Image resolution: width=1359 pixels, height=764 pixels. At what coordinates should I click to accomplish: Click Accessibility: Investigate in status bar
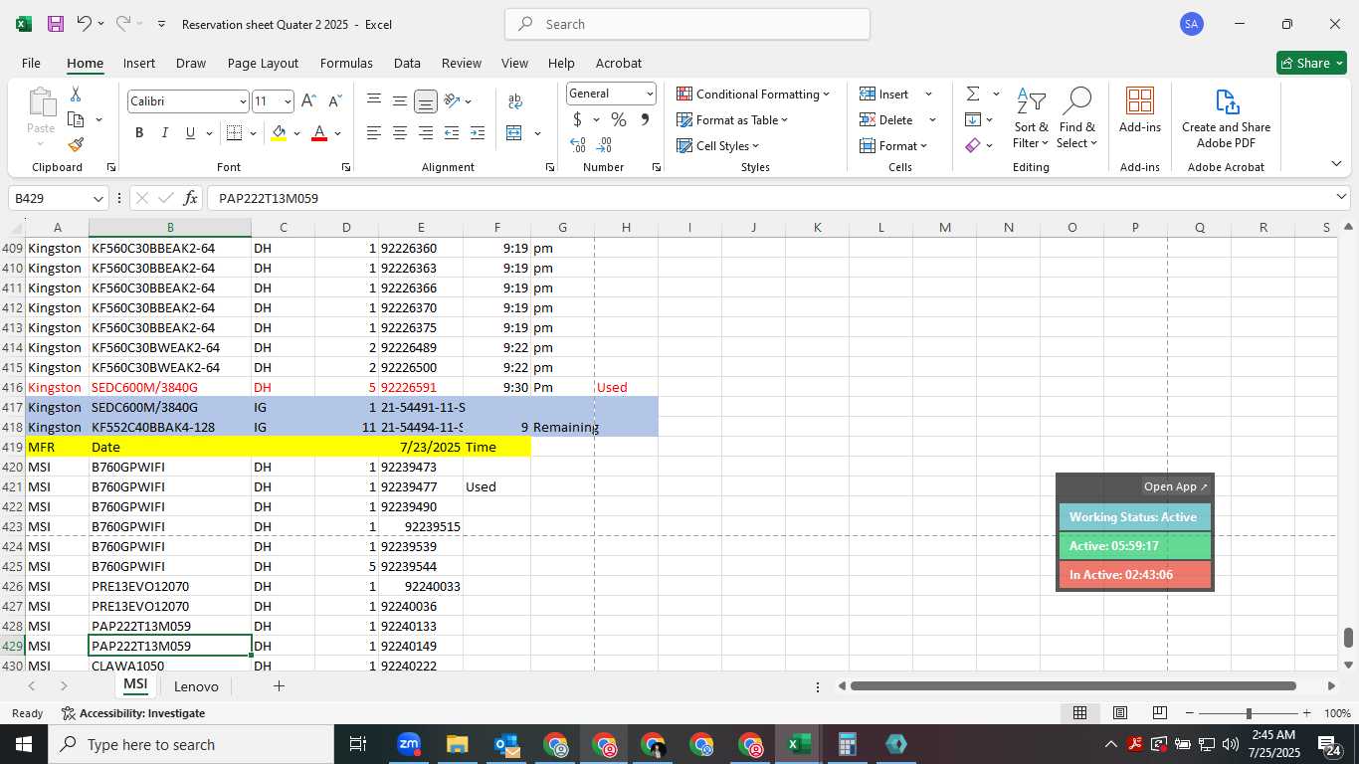(133, 713)
